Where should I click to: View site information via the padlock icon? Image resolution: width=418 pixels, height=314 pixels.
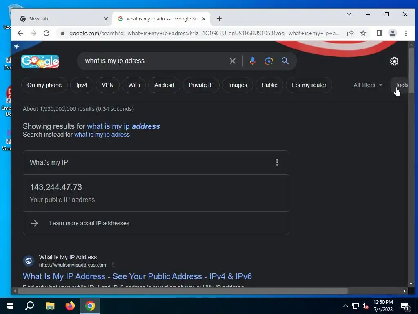click(63, 33)
